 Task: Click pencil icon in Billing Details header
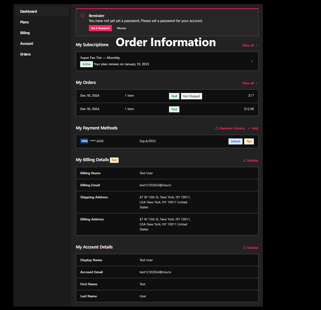[245, 161]
